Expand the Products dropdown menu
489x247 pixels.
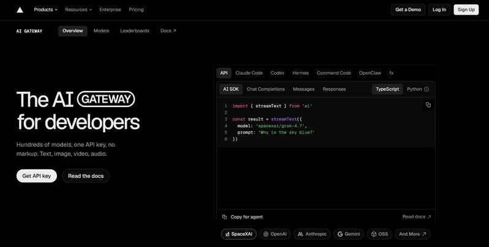(x=45, y=10)
